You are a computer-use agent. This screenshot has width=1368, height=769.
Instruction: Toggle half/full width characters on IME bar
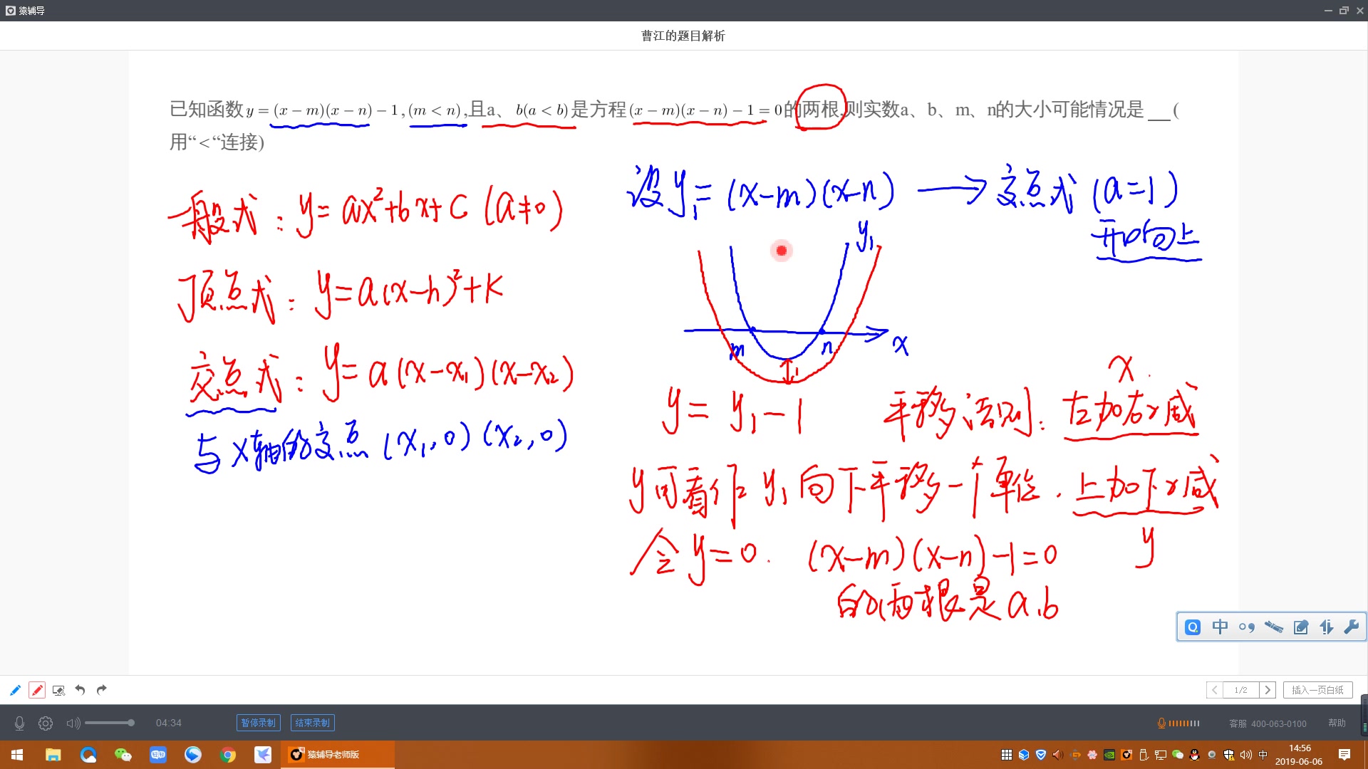point(1326,627)
